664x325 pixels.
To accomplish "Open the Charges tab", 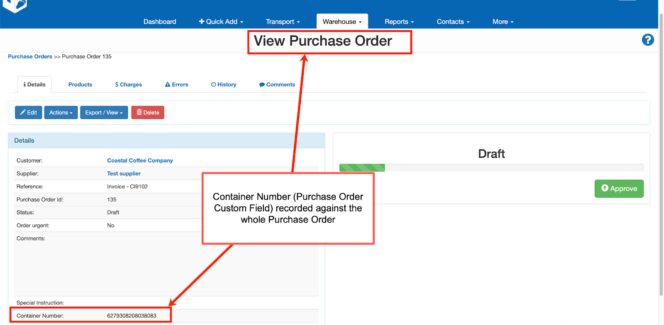I will 129,85.
